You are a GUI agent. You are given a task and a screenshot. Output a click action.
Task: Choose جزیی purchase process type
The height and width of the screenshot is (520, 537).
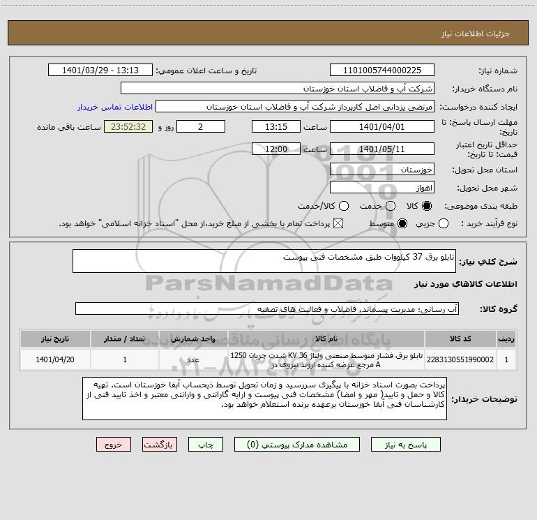coord(444,223)
